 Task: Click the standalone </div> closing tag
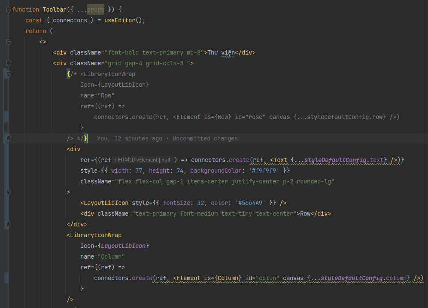tap(77, 224)
